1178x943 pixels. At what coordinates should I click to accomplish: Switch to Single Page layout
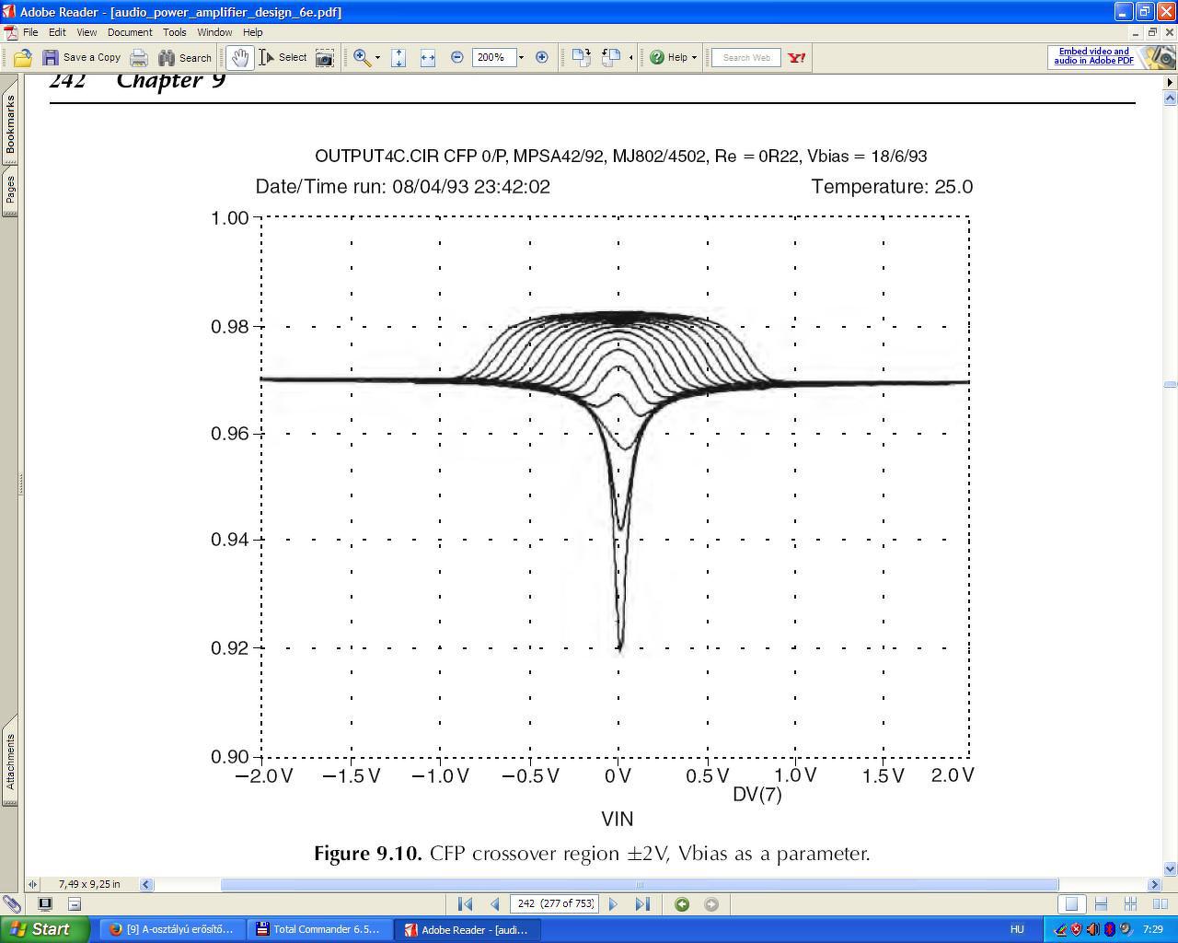tap(1071, 904)
